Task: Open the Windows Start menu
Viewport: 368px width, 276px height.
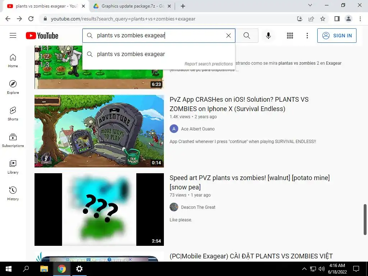Action: pyautogui.click(x=9, y=269)
